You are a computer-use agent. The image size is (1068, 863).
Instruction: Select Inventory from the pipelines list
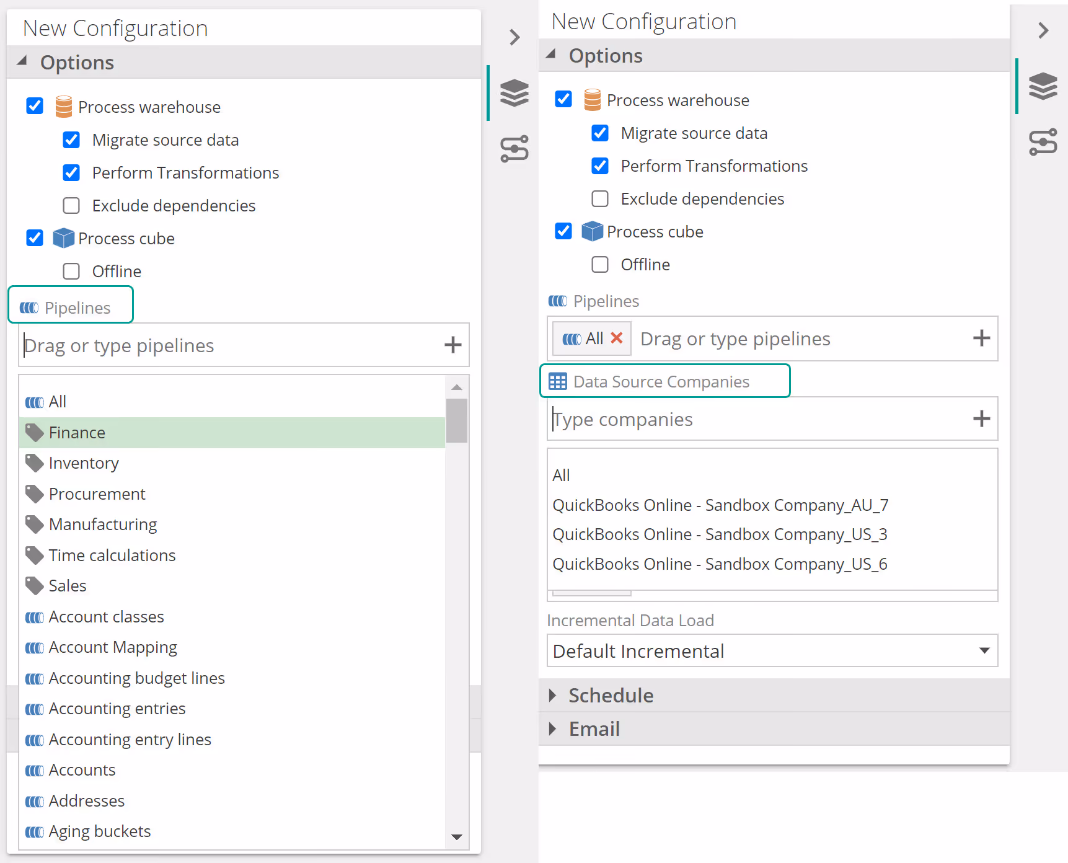[x=84, y=463]
